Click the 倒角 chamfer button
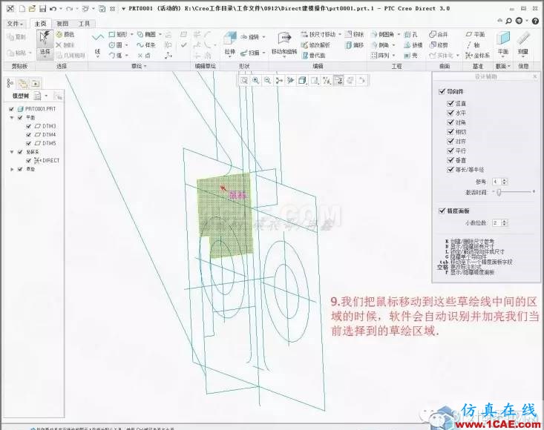Screen dimensions: 544x430 point(381,45)
